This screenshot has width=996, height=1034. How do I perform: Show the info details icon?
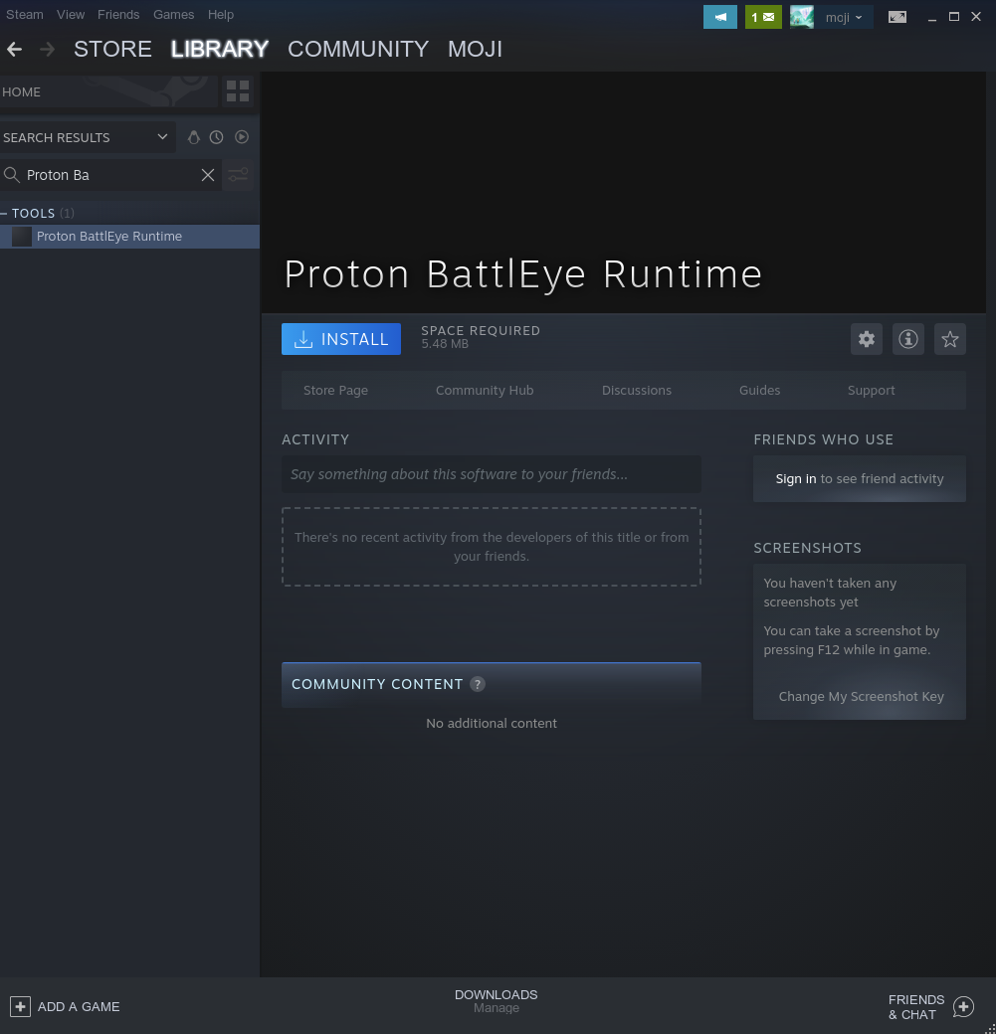tap(908, 339)
